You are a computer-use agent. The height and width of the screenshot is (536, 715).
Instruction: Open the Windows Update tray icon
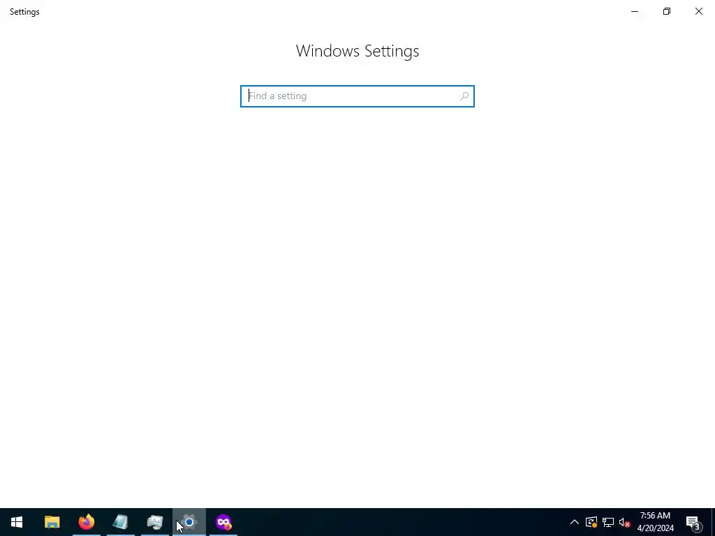[591, 522]
